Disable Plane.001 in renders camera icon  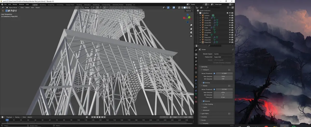(232, 38)
